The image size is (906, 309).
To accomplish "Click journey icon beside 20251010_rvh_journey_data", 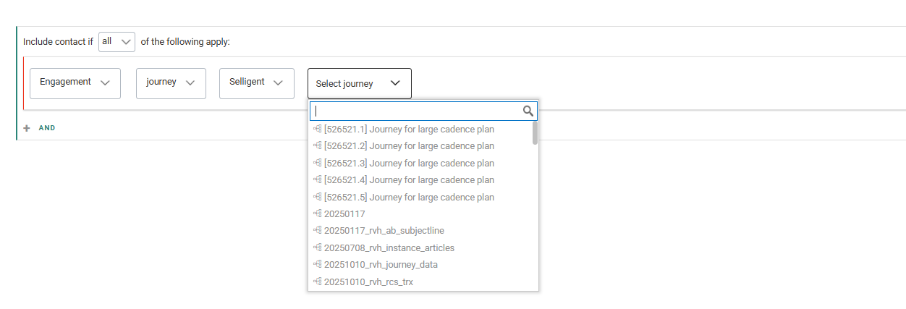I will click(x=317, y=265).
